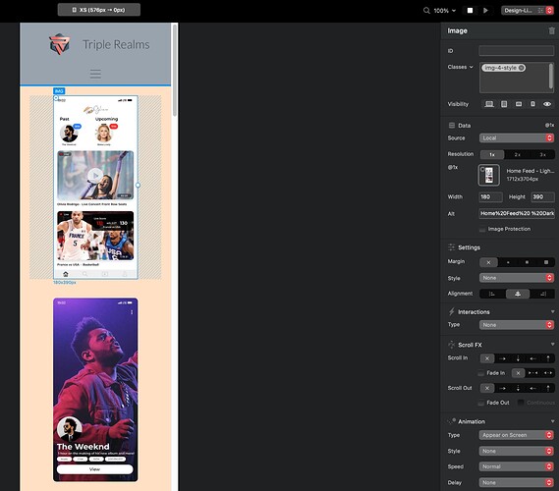This screenshot has width=559, height=491.
Task: Open the Animation Style dropdown
Action: point(516,451)
